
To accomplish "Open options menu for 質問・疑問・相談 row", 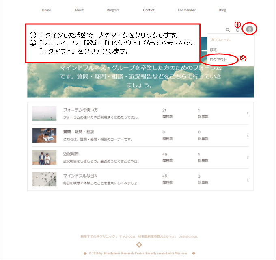I will coord(248,135).
